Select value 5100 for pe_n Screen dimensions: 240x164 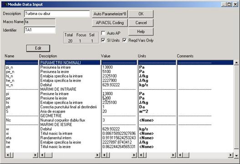(107, 72)
